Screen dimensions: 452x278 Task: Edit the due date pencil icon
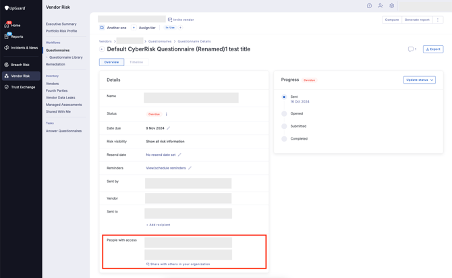pos(169,128)
